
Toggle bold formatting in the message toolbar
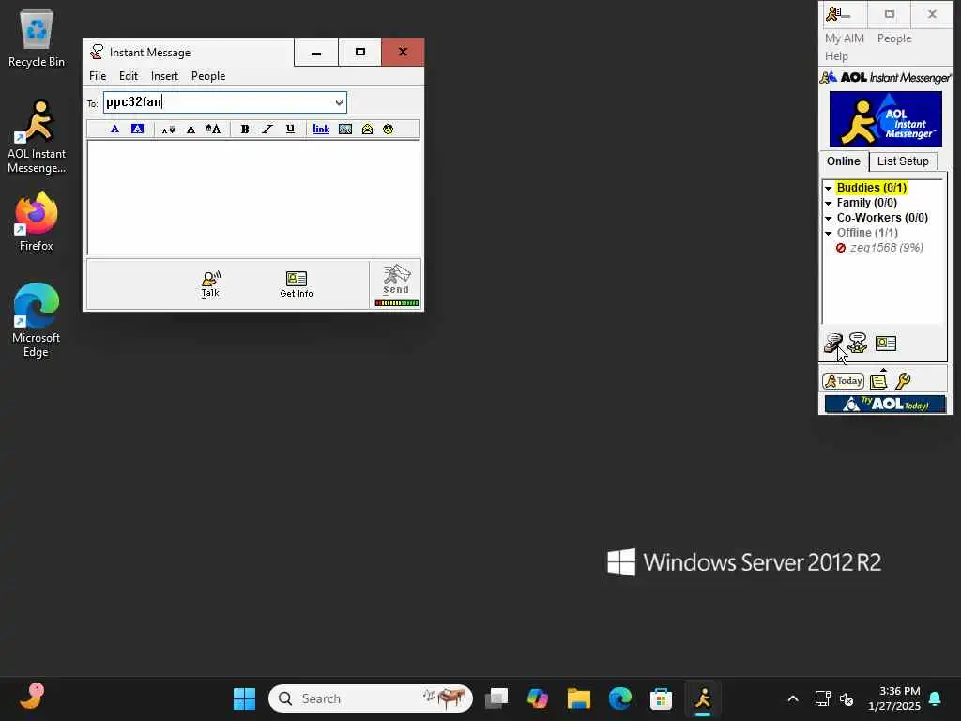pyautogui.click(x=245, y=129)
